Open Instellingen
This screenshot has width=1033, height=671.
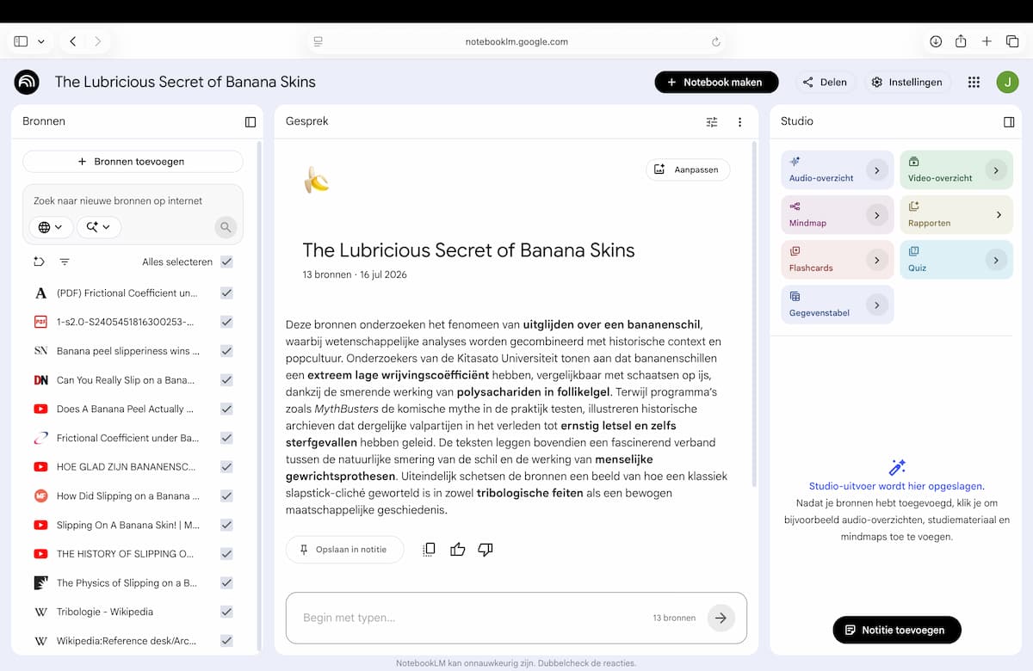pos(906,82)
